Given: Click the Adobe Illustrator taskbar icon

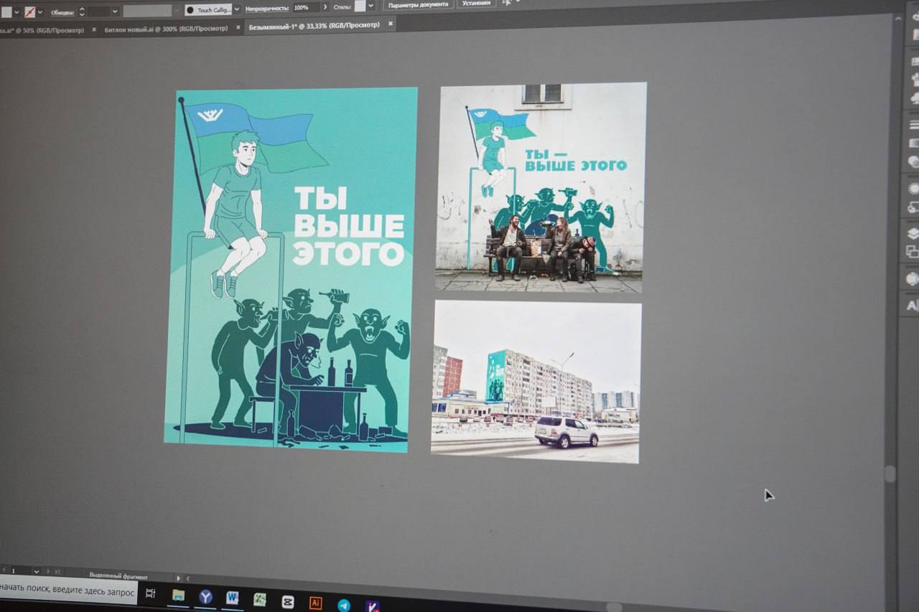Looking at the screenshot, I should pyautogui.click(x=315, y=603).
